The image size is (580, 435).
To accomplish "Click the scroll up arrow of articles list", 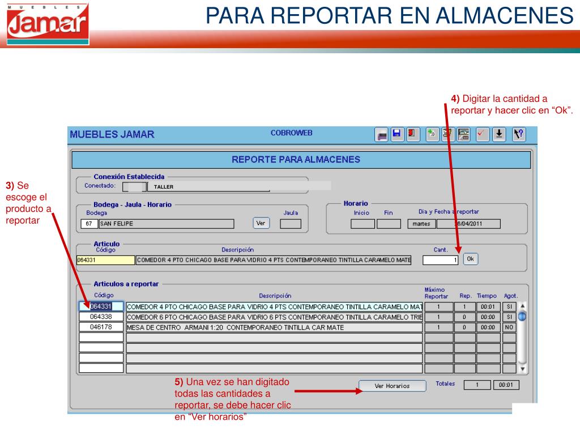I will coord(522,306).
